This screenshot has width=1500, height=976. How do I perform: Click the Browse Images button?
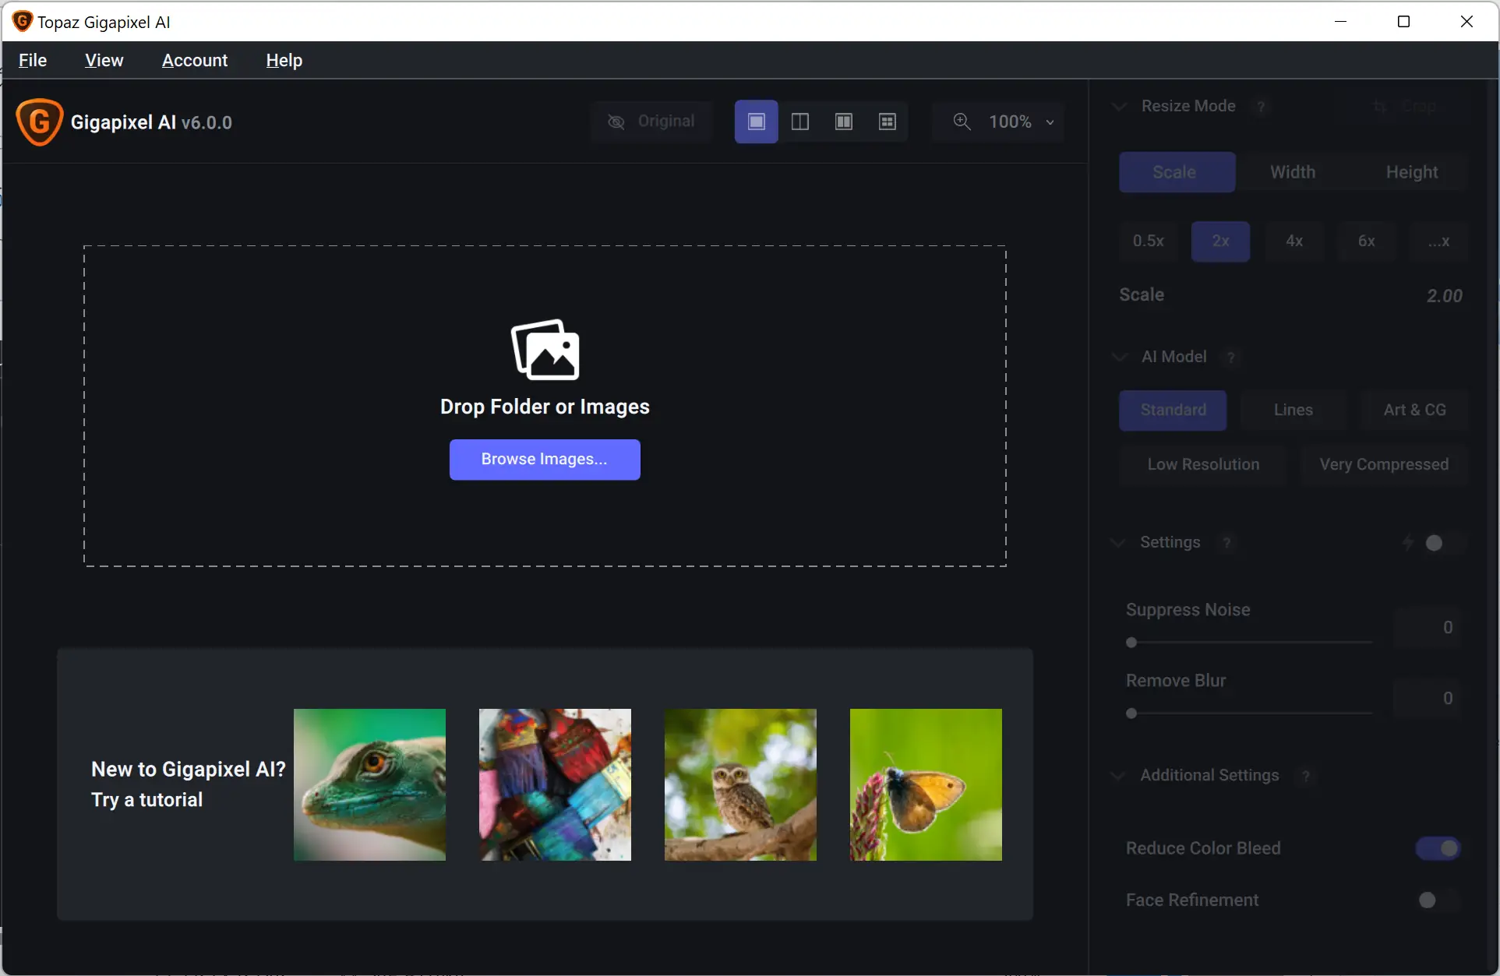click(545, 460)
